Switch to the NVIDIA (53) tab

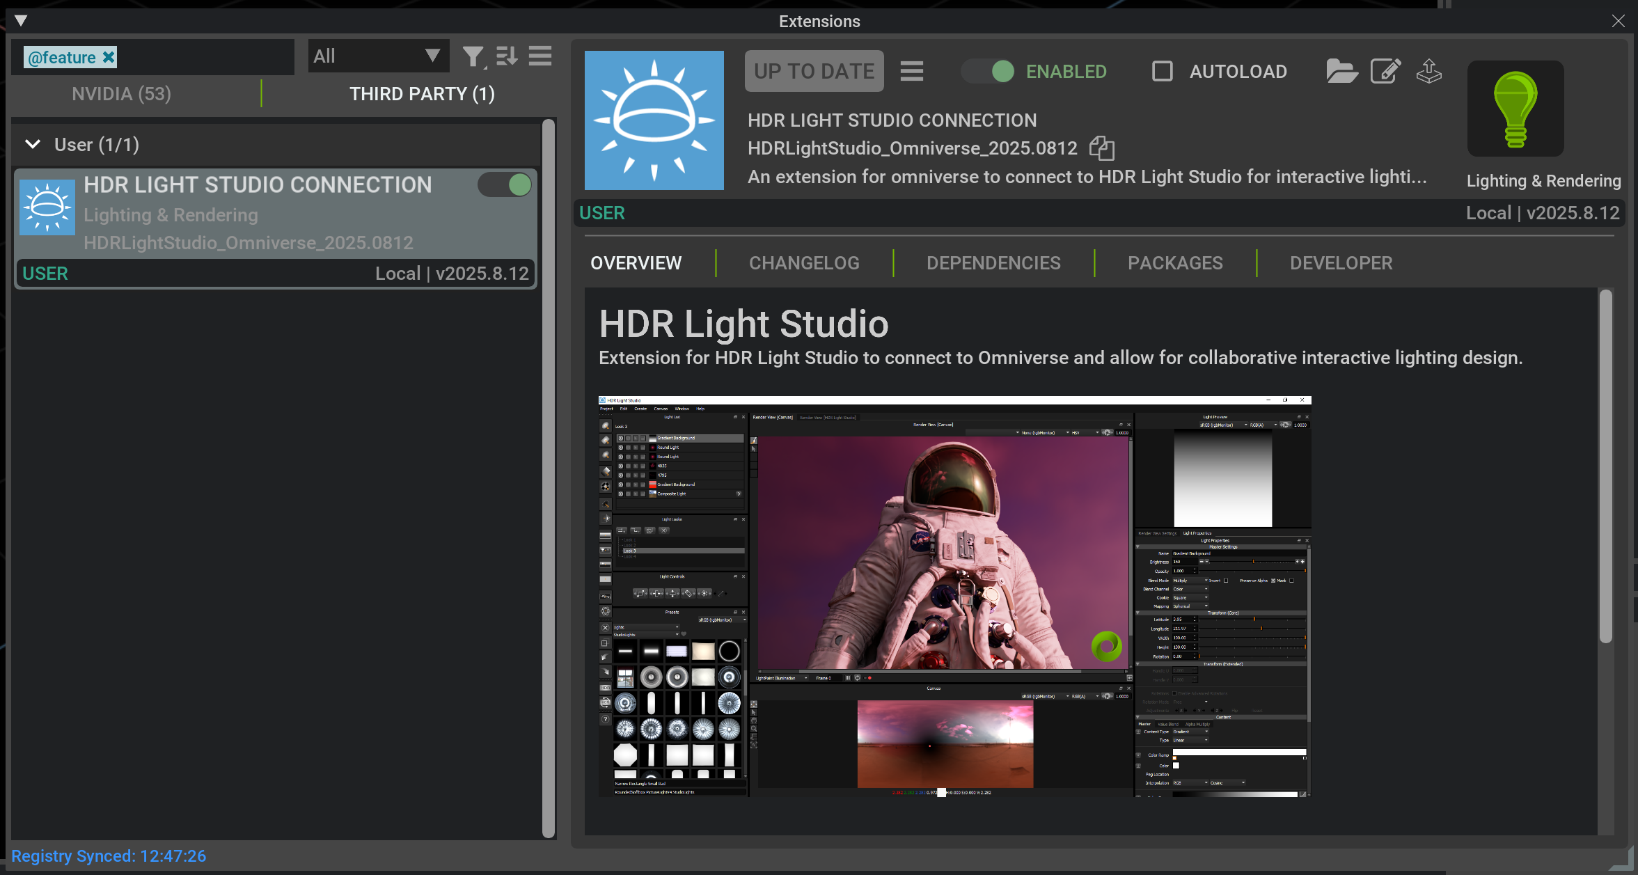pos(121,93)
